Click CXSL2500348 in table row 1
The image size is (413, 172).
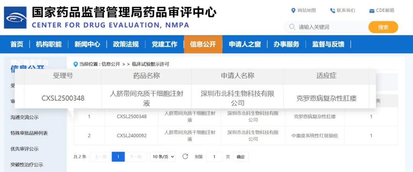coord(132,116)
